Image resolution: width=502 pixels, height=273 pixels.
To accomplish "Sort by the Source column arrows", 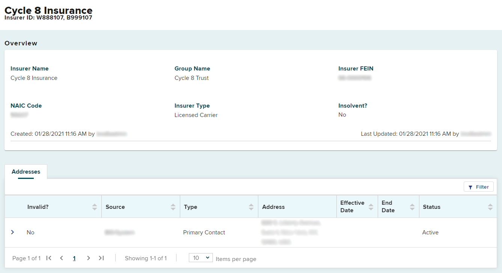I will point(173,207).
